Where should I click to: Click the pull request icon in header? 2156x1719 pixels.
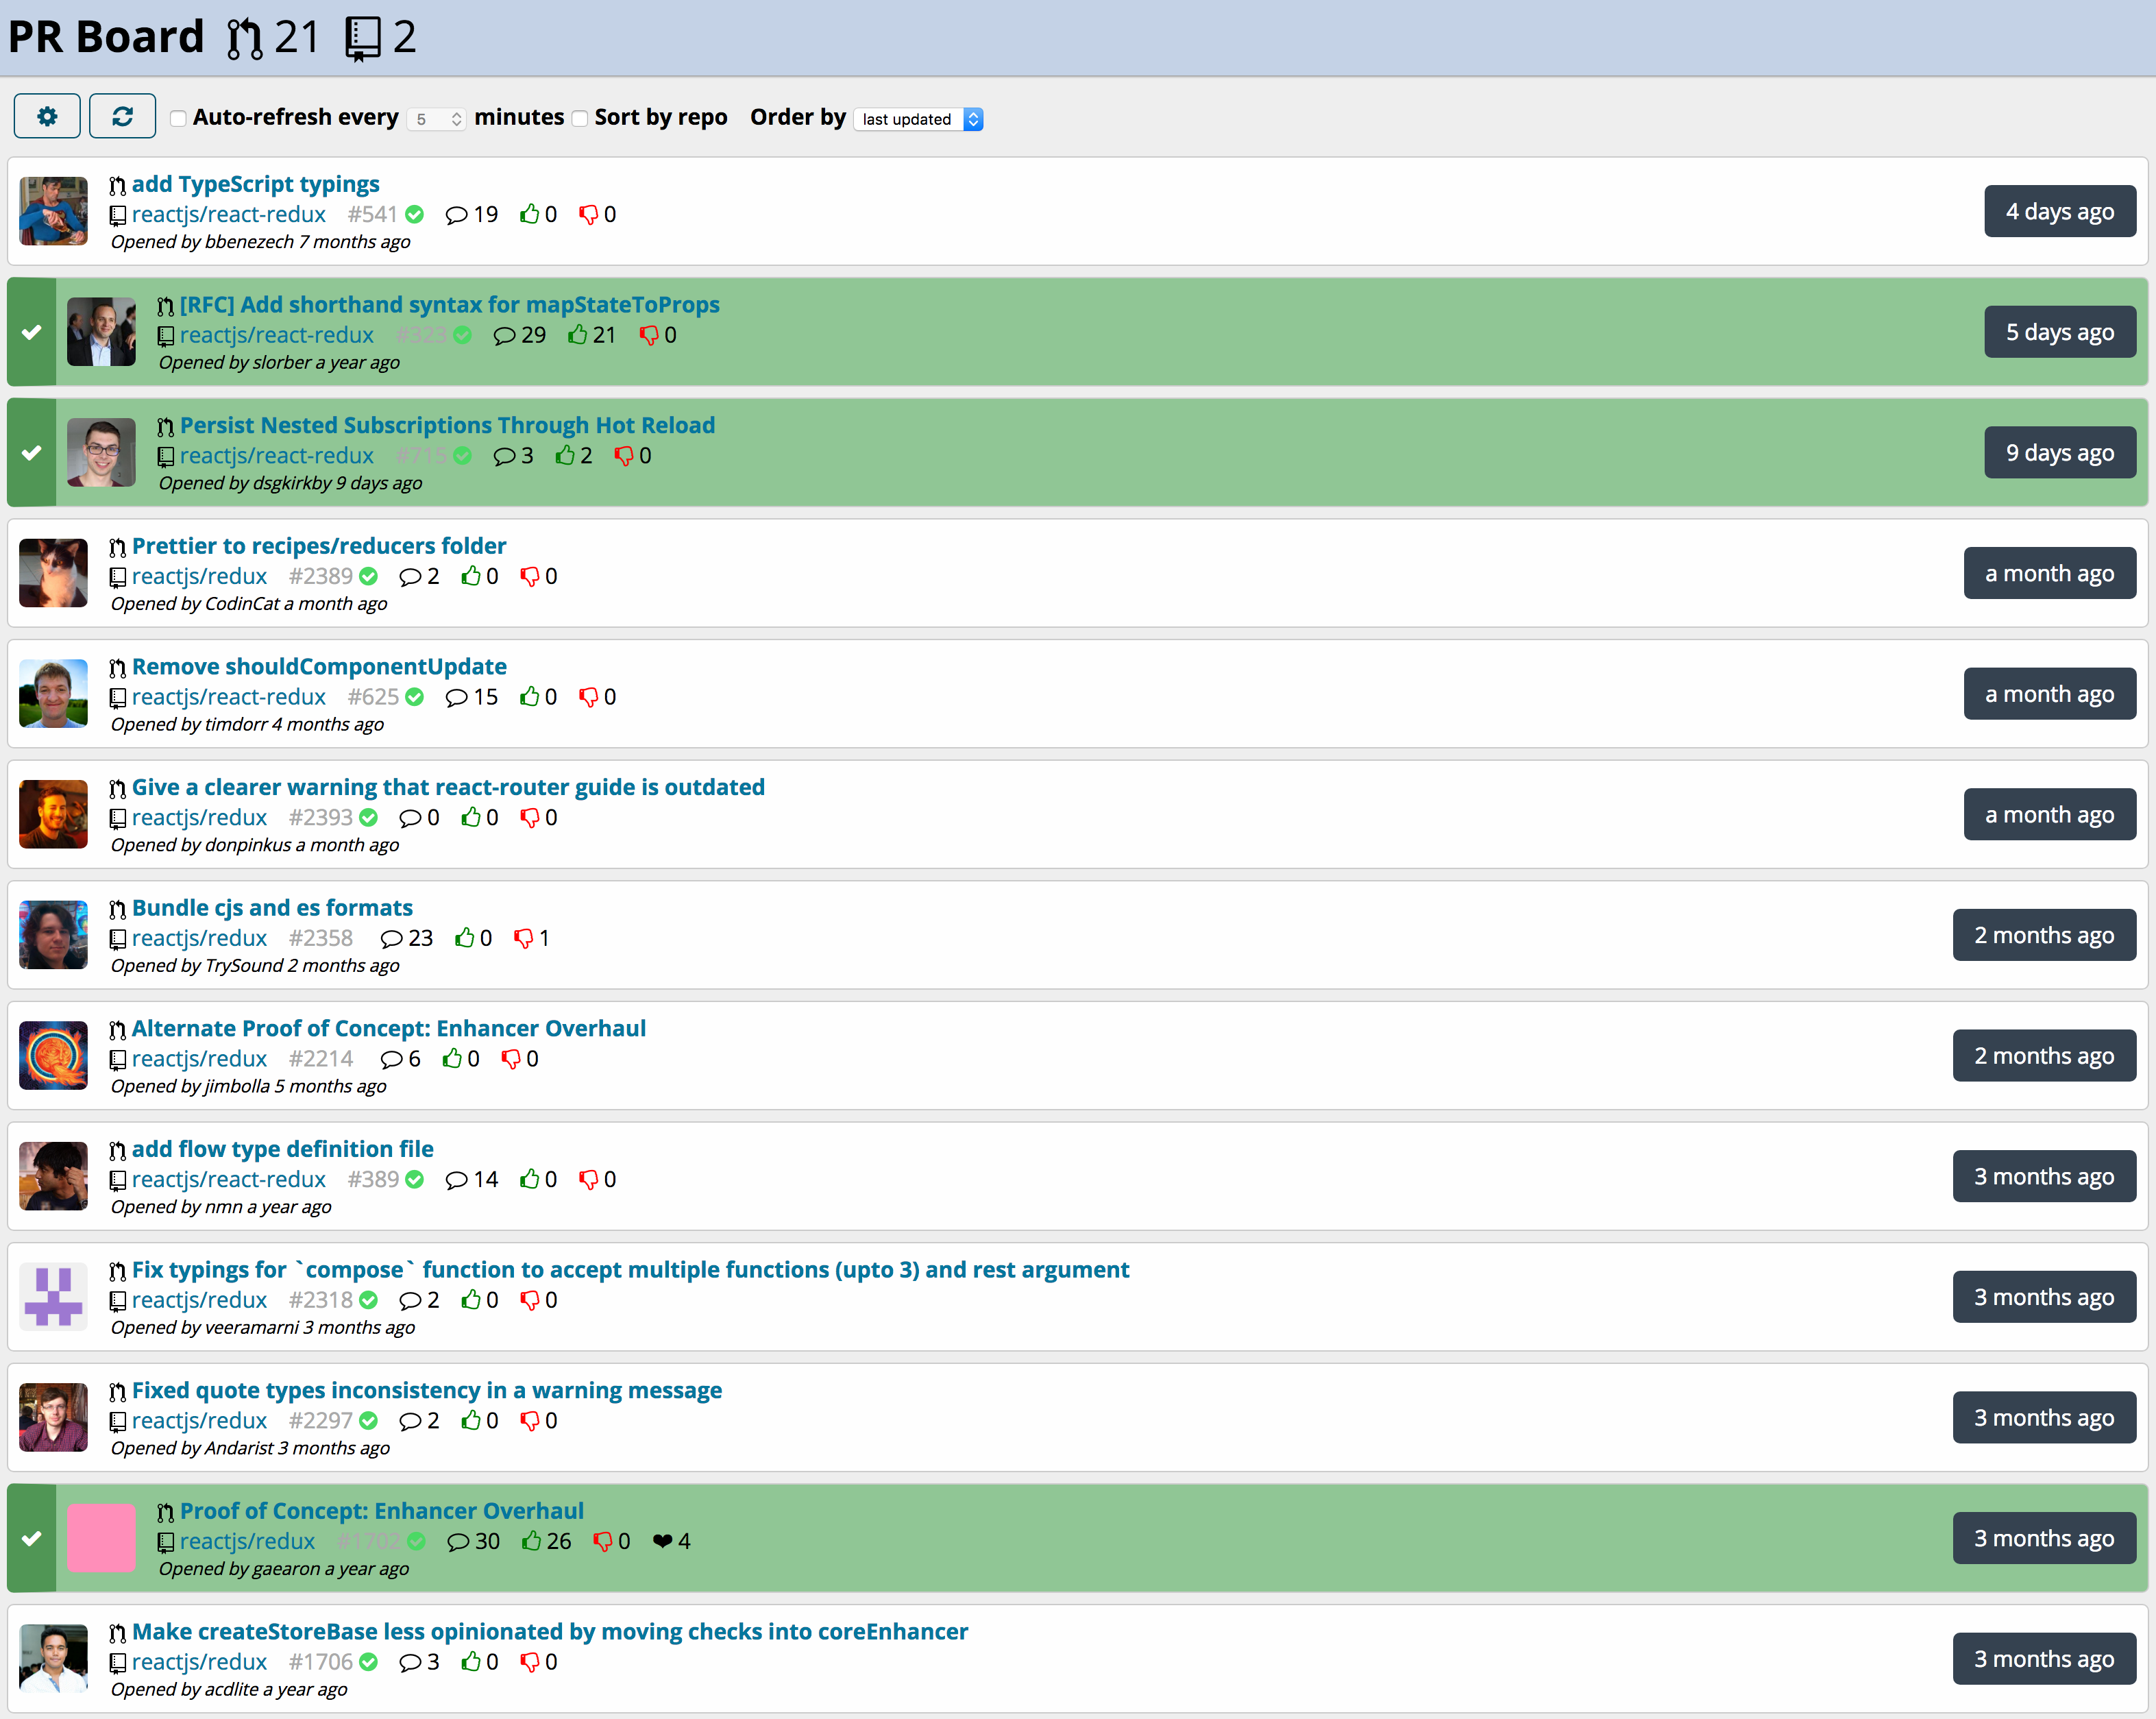[244, 39]
